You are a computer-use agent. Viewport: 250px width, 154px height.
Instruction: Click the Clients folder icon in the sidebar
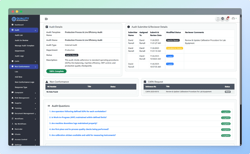[x=13, y=134]
